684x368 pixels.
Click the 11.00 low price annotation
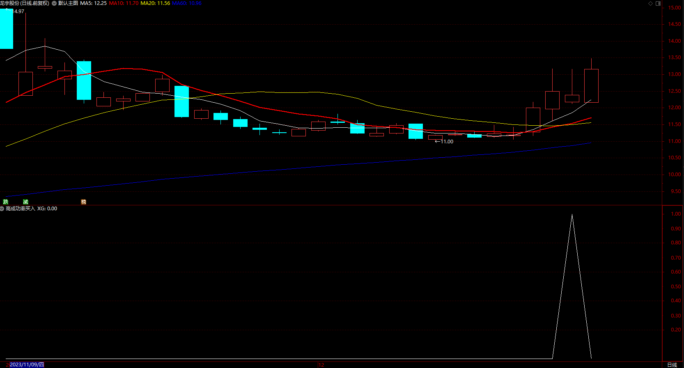[447, 142]
